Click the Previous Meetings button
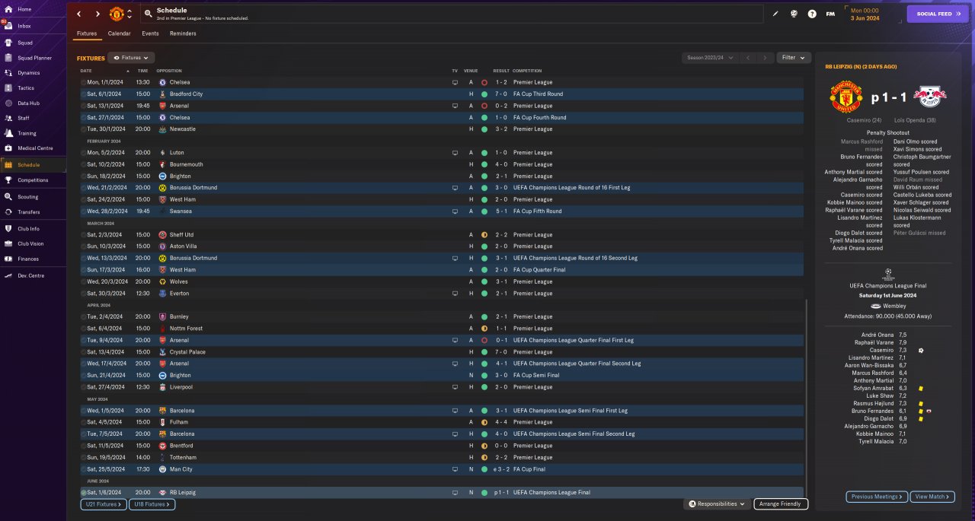This screenshot has height=521, width=975. (x=877, y=497)
